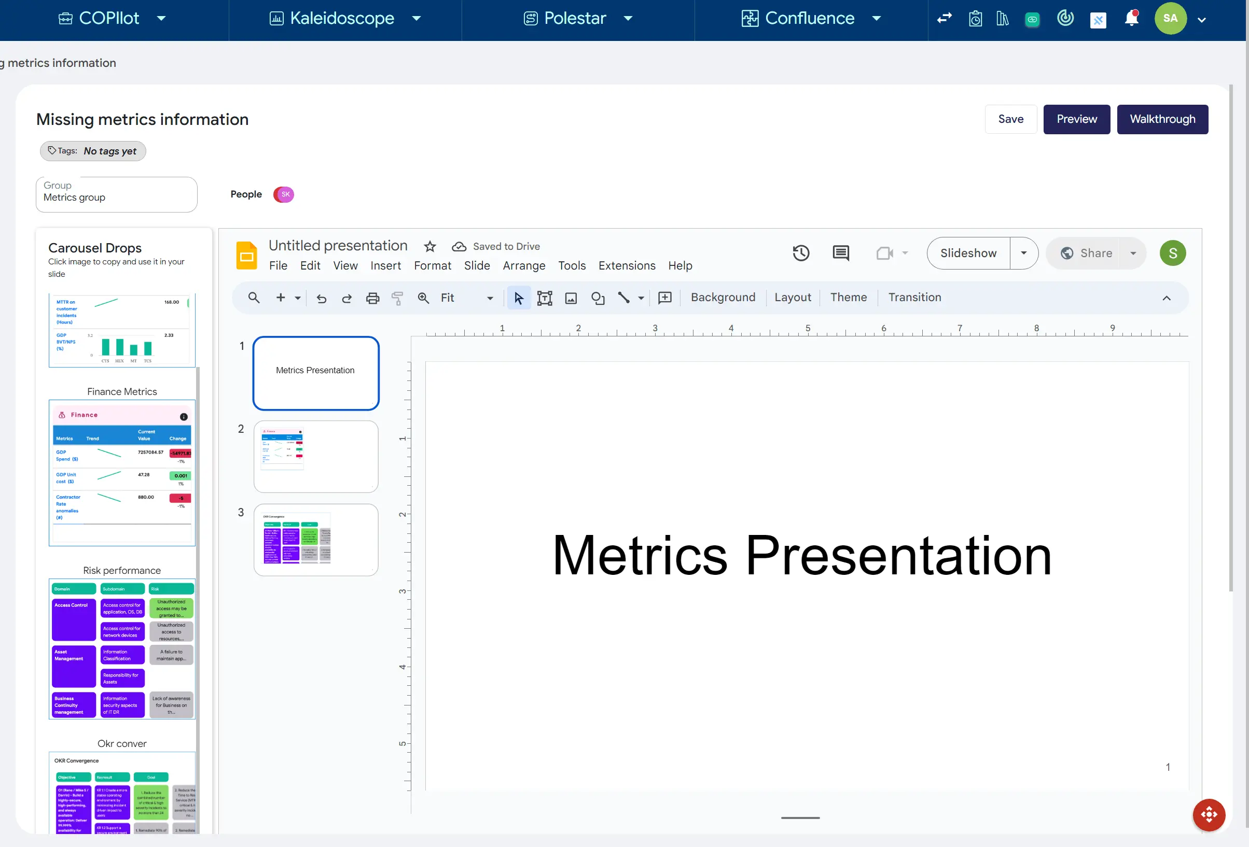Screen dimensions: 1249x847
Task: Open version history clock icon
Action: [x=801, y=253]
